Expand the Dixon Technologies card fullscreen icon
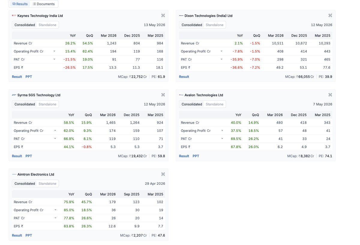This screenshot has width=360, height=245. [x=330, y=16]
